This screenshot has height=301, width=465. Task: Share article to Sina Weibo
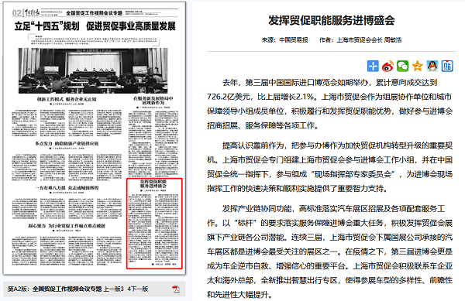tap(387, 66)
